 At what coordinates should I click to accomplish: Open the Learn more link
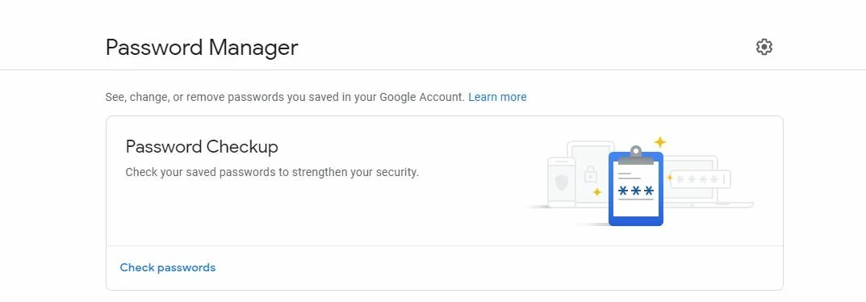pos(497,97)
